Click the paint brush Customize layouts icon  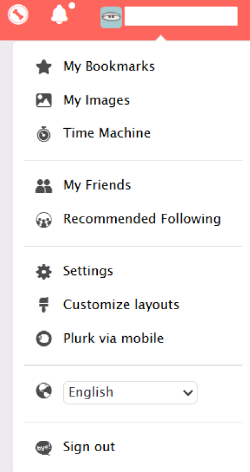pos(44,305)
